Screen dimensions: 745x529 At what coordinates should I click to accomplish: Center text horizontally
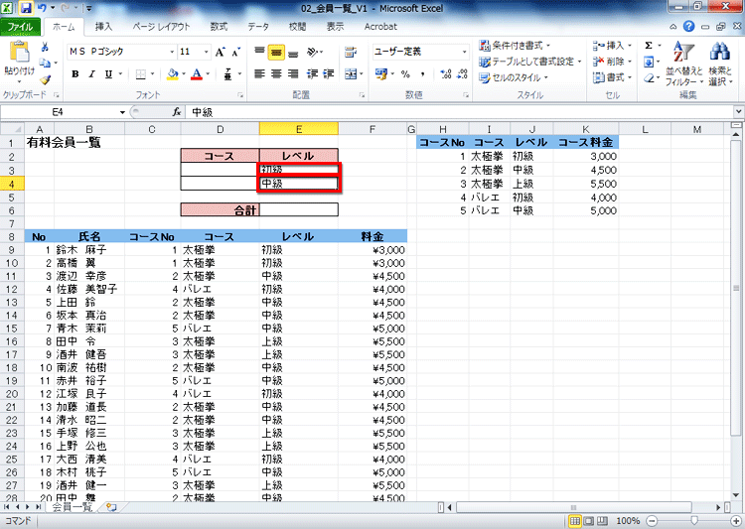click(x=276, y=74)
